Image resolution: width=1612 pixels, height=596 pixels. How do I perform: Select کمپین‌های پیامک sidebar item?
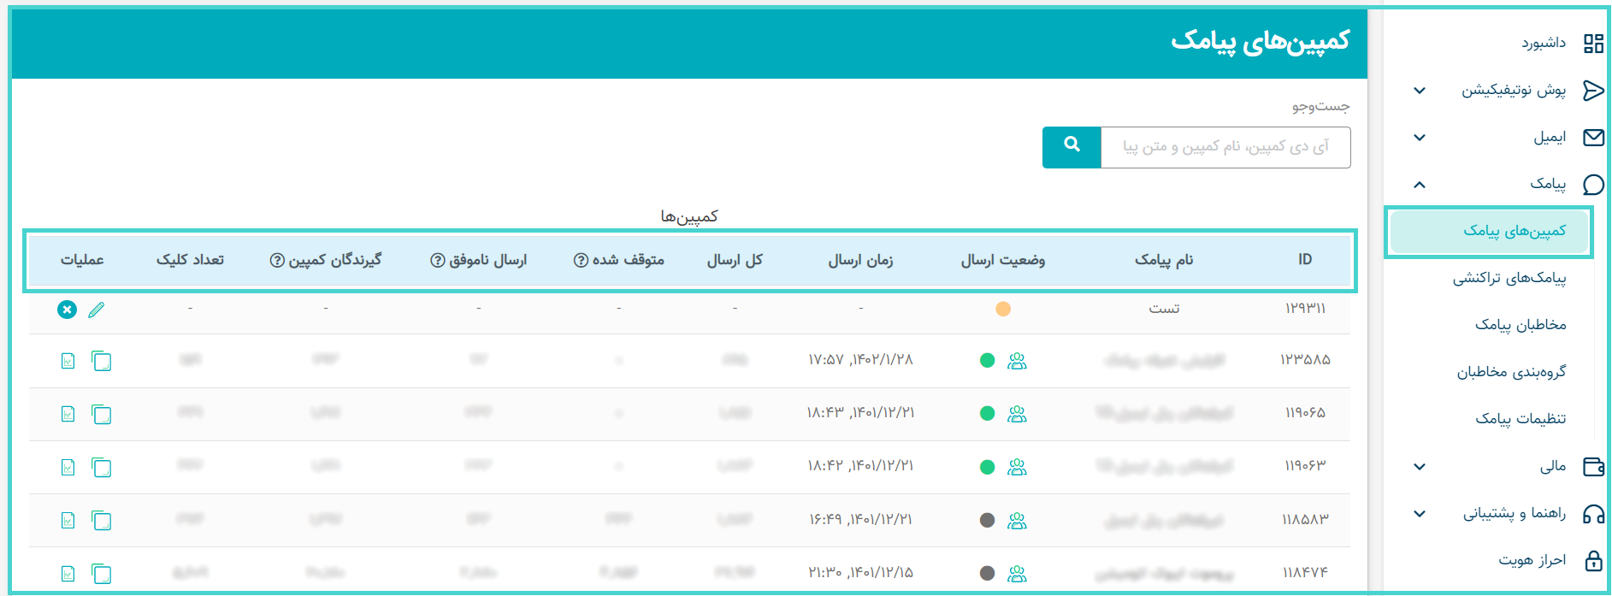click(x=1489, y=232)
